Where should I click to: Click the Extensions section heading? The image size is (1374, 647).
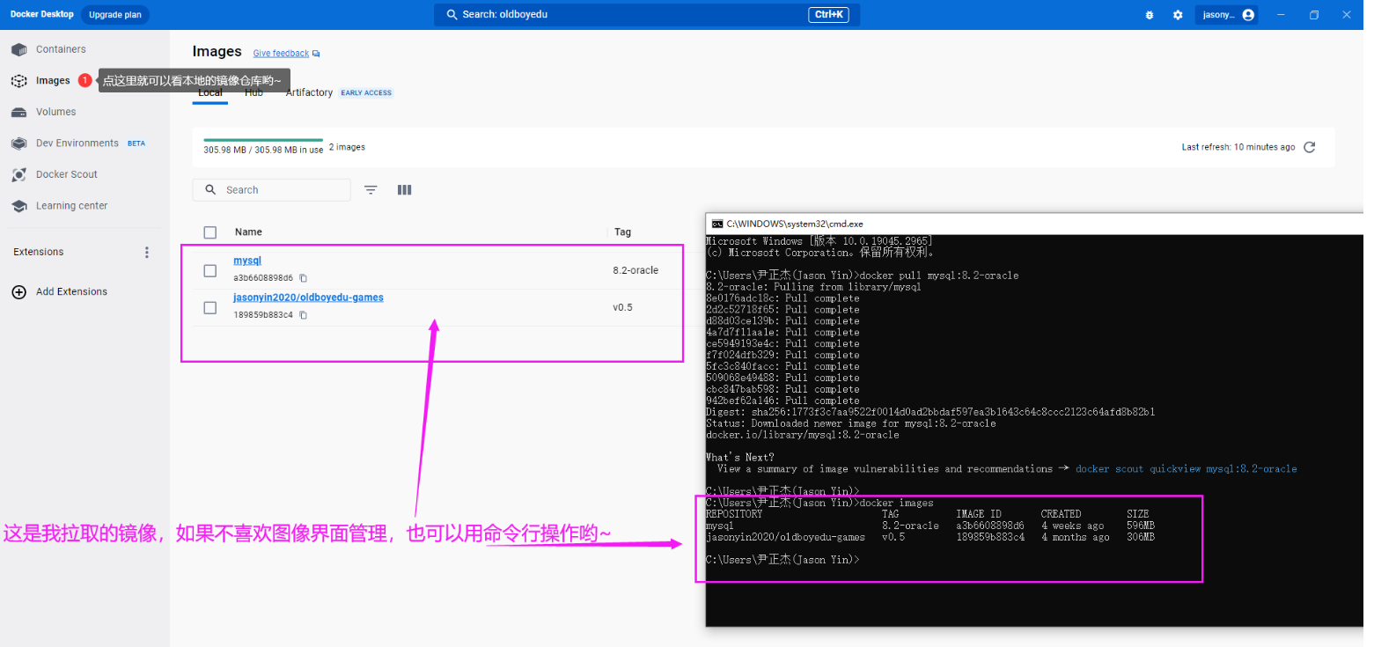coord(39,252)
